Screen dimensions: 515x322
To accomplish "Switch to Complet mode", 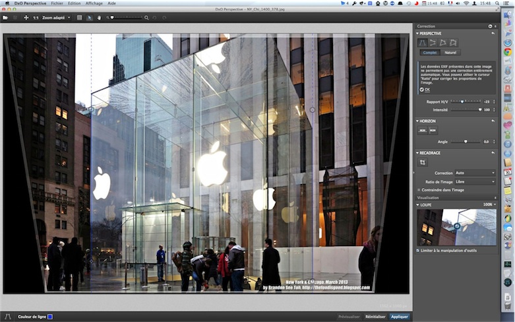I will coord(429,53).
